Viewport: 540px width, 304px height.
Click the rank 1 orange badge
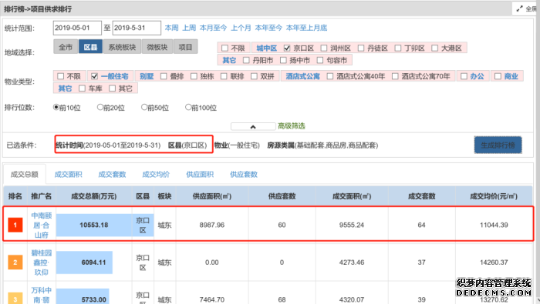click(15, 225)
